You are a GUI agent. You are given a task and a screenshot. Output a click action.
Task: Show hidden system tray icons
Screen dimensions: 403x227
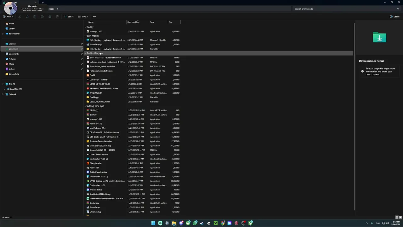(x=366, y=223)
